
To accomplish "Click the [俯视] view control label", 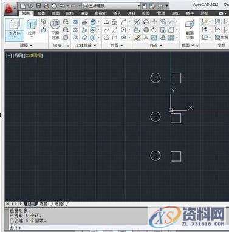I will pyautogui.click(x=18, y=55).
